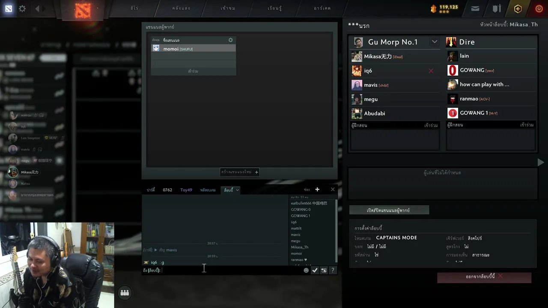Open the Dota Plus gold icon
The image size is (548, 308).
pyautogui.click(x=518, y=9)
